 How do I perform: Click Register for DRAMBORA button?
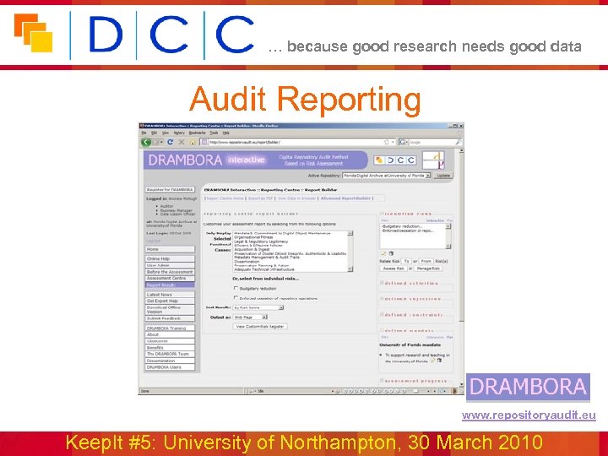(170, 190)
